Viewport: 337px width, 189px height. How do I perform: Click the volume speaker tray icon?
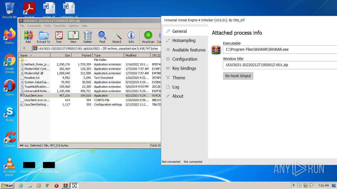299,186
